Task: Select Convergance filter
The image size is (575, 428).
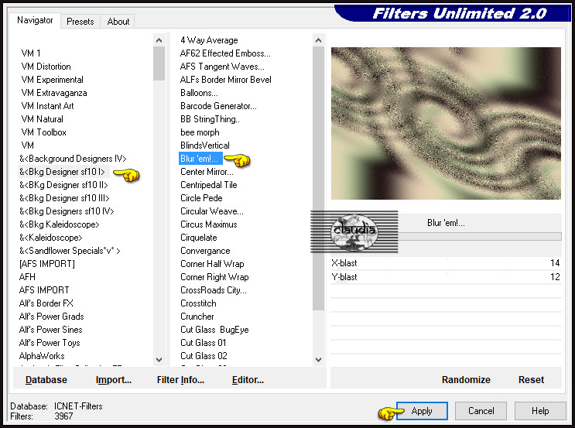Action: 205,251
